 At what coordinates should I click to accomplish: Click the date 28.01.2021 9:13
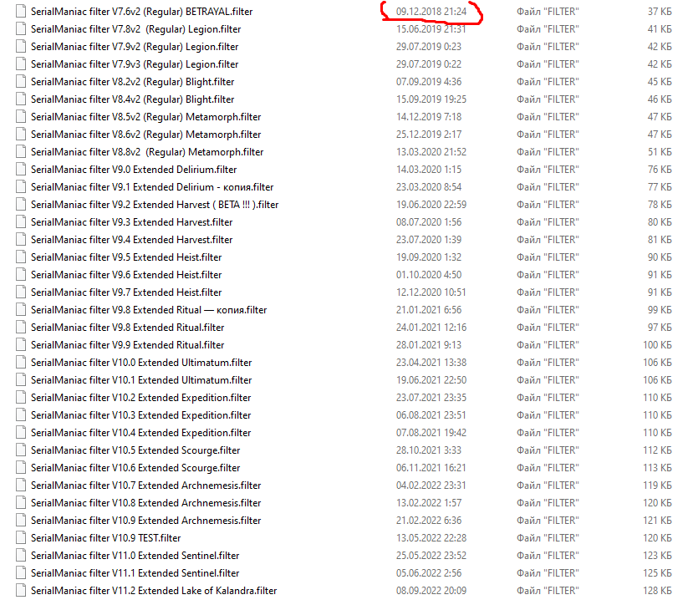coord(429,345)
